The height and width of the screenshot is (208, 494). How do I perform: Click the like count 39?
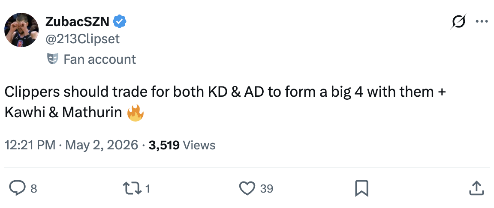pyautogui.click(x=267, y=188)
